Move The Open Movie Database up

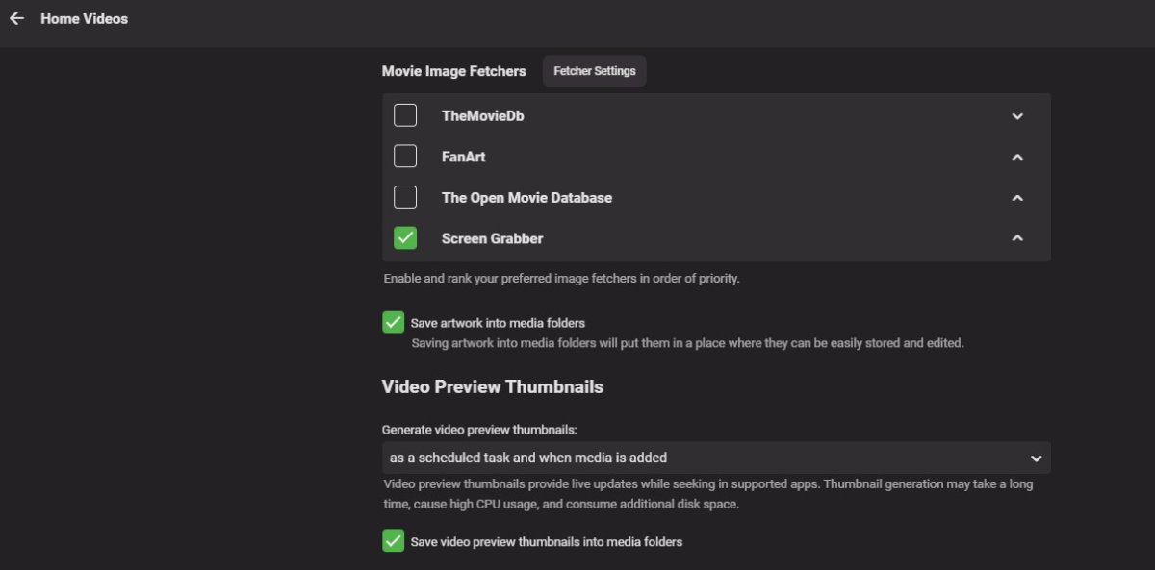point(1017,198)
